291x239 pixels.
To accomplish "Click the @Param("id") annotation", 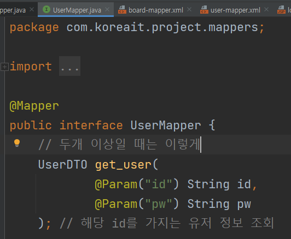I will pyautogui.click(x=137, y=184).
